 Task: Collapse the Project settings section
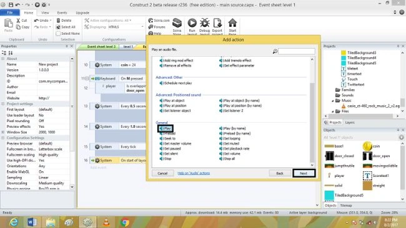pos(3,104)
